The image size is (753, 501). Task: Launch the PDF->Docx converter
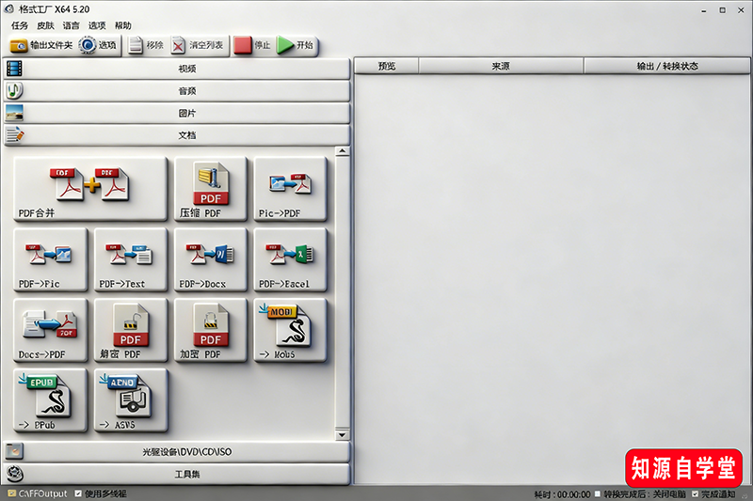[x=210, y=259]
